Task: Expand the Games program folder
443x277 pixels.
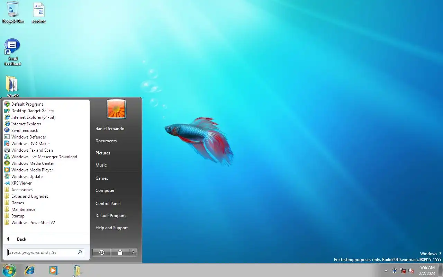Action: click(x=46, y=203)
